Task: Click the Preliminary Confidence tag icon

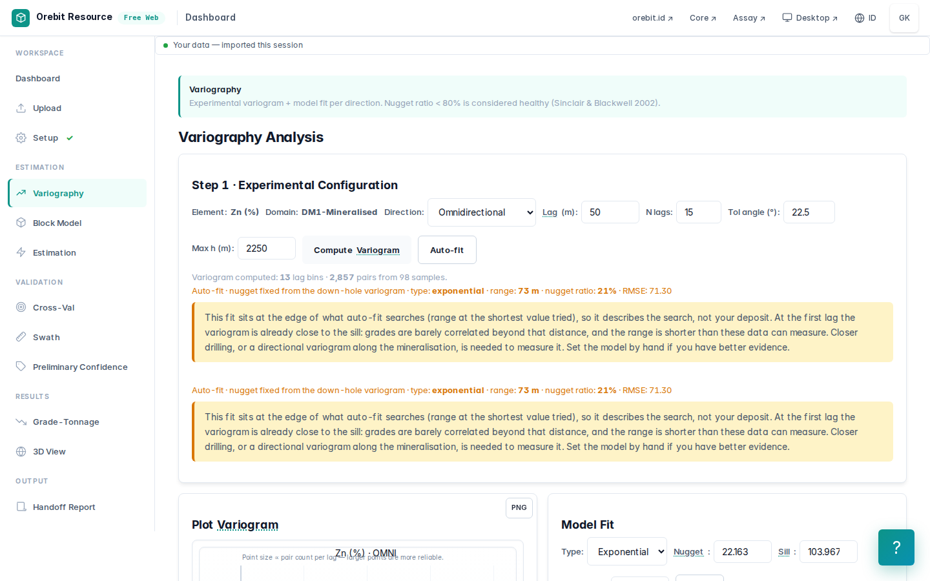Action: tap(21, 367)
